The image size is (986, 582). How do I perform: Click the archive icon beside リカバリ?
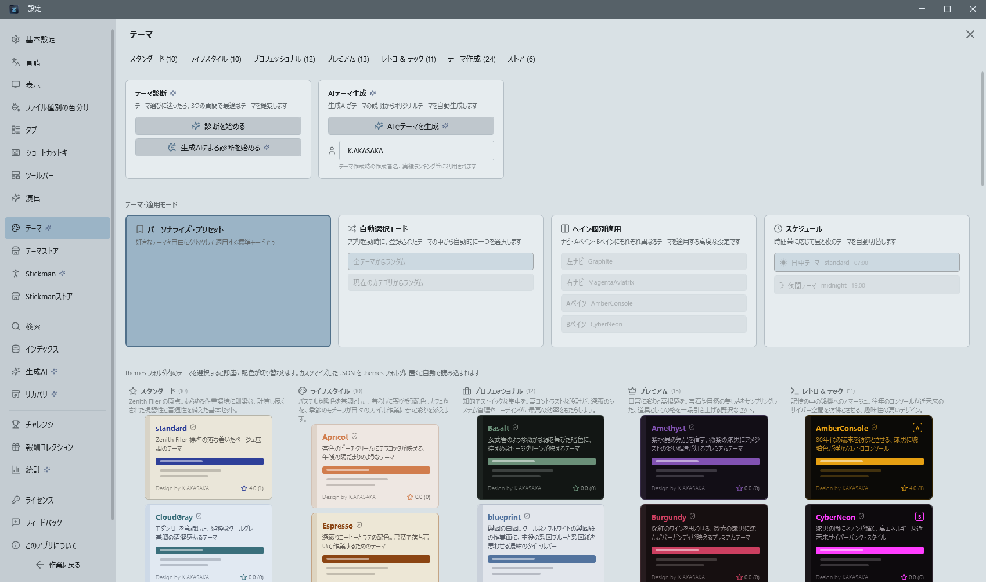[x=16, y=394]
